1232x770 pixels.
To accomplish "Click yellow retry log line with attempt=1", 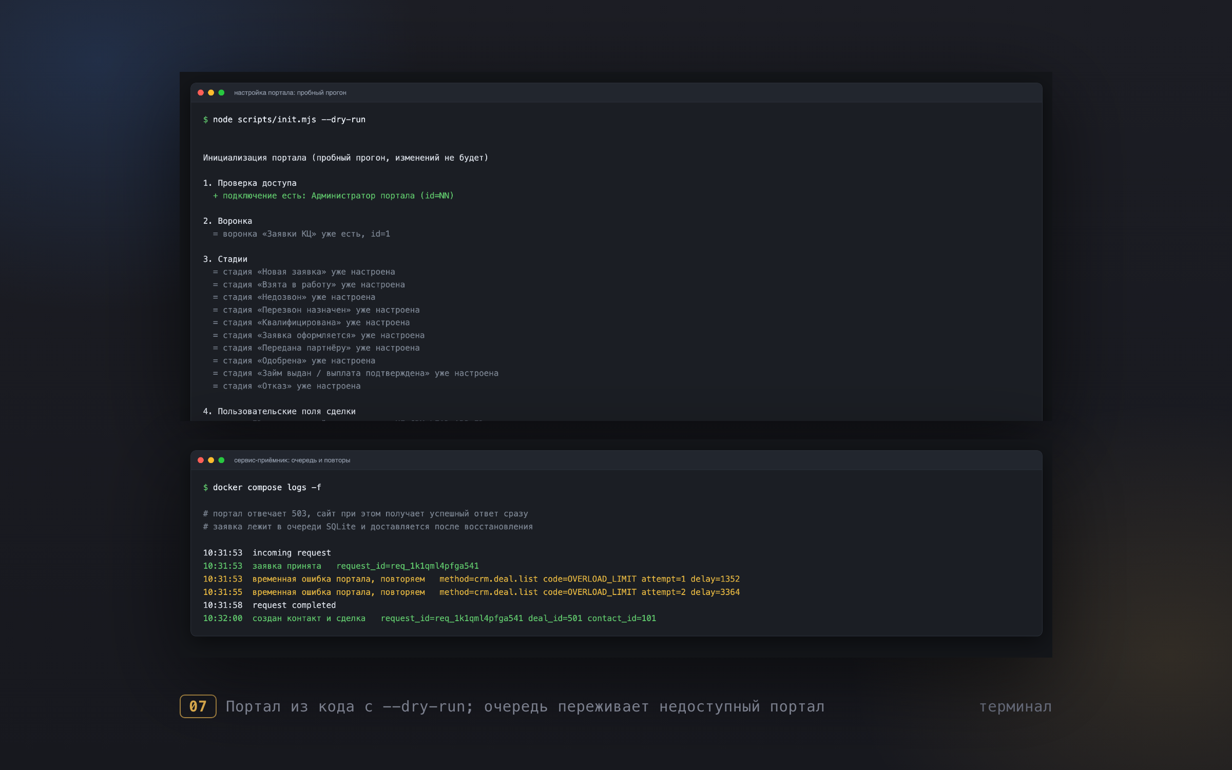I will pyautogui.click(x=471, y=580).
